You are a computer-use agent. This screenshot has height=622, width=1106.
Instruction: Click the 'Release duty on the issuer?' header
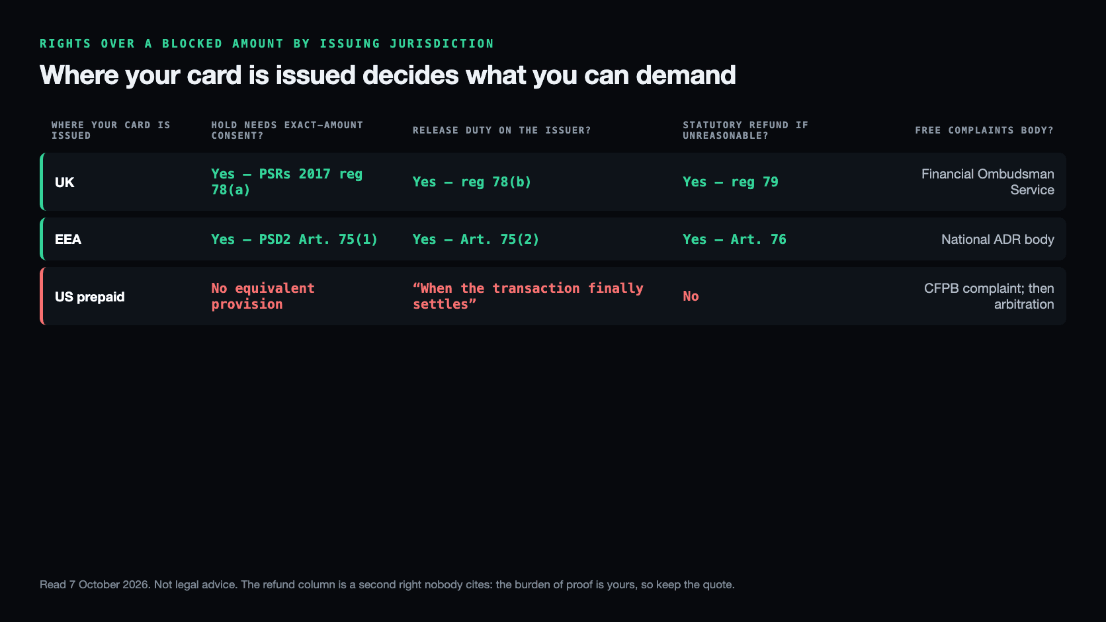(502, 130)
